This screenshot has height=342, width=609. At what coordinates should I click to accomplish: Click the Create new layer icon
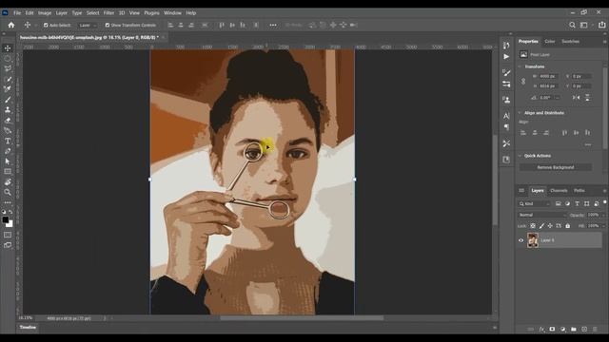584,330
